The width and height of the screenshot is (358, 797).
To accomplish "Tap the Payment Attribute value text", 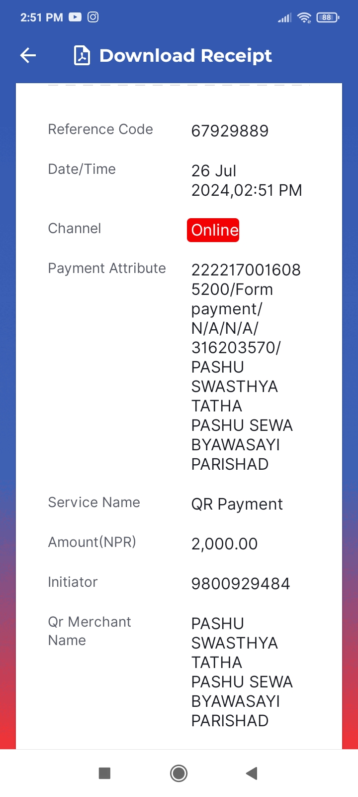I will pyautogui.click(x=246, y=367).
